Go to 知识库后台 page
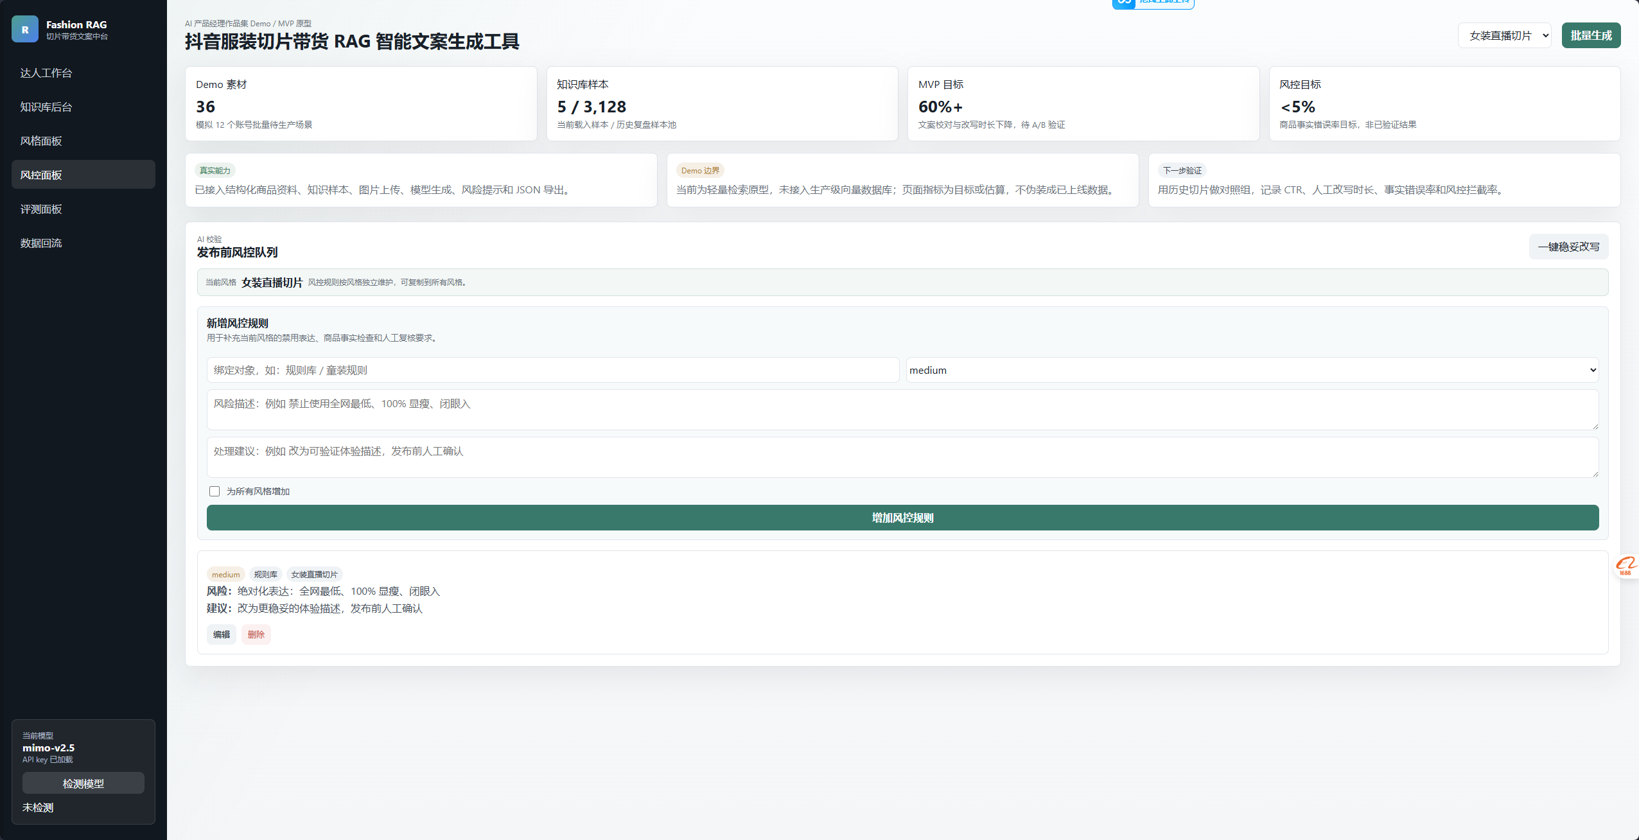Screen dimensions: 1639x840 point(83,107)
